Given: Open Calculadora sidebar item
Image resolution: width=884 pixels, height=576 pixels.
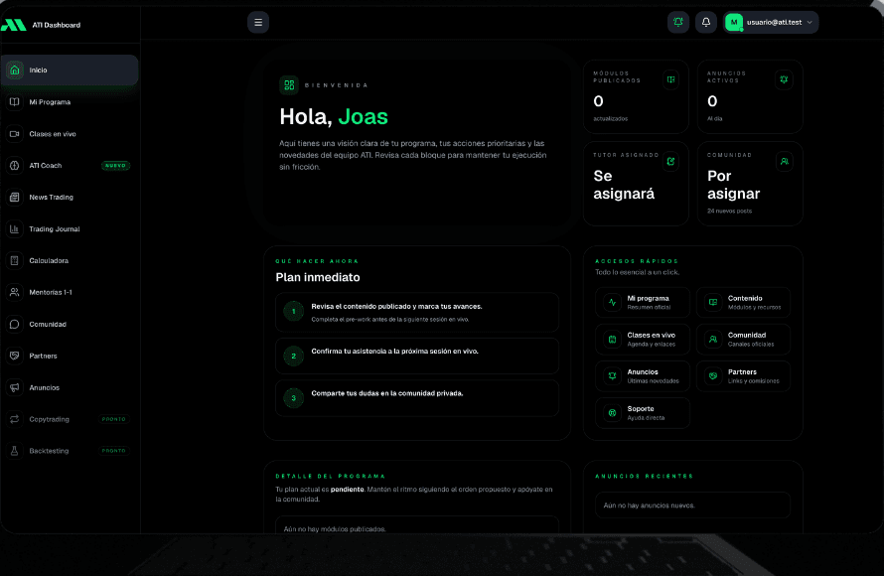Looking at the screenshot, I should point(70,260).
